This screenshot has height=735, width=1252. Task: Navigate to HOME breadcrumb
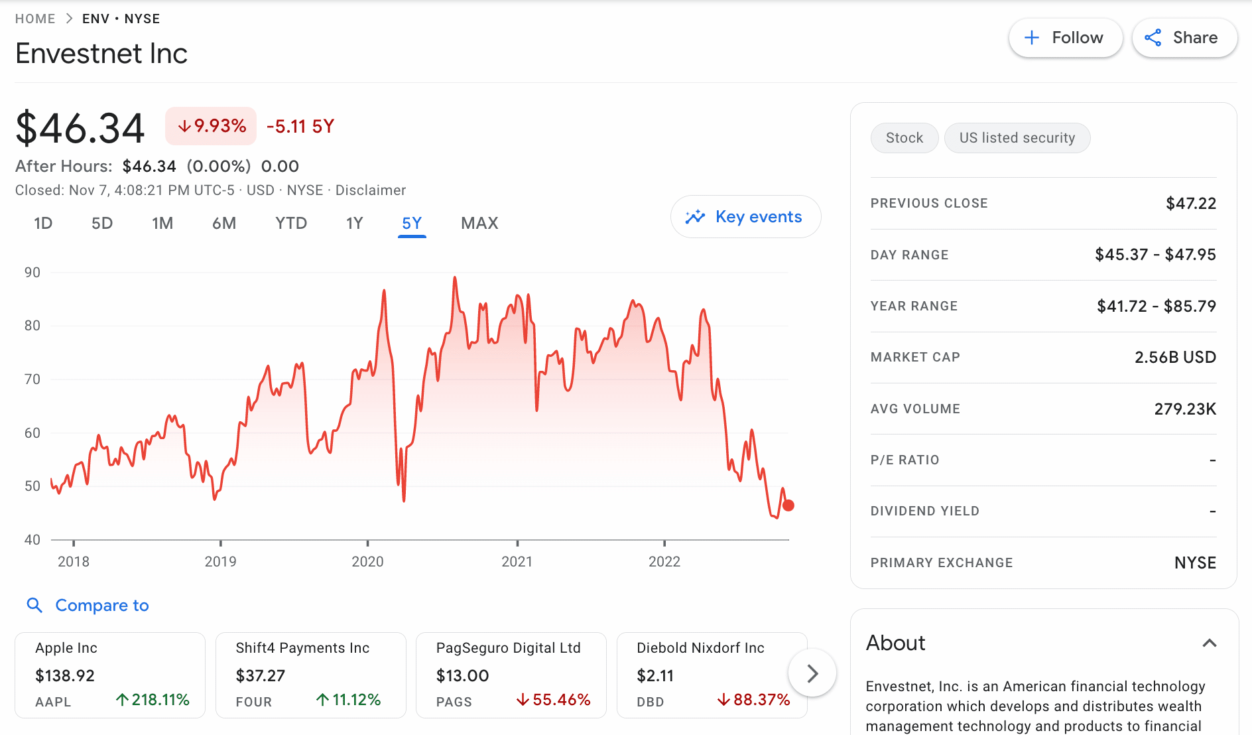pos(35,19)
